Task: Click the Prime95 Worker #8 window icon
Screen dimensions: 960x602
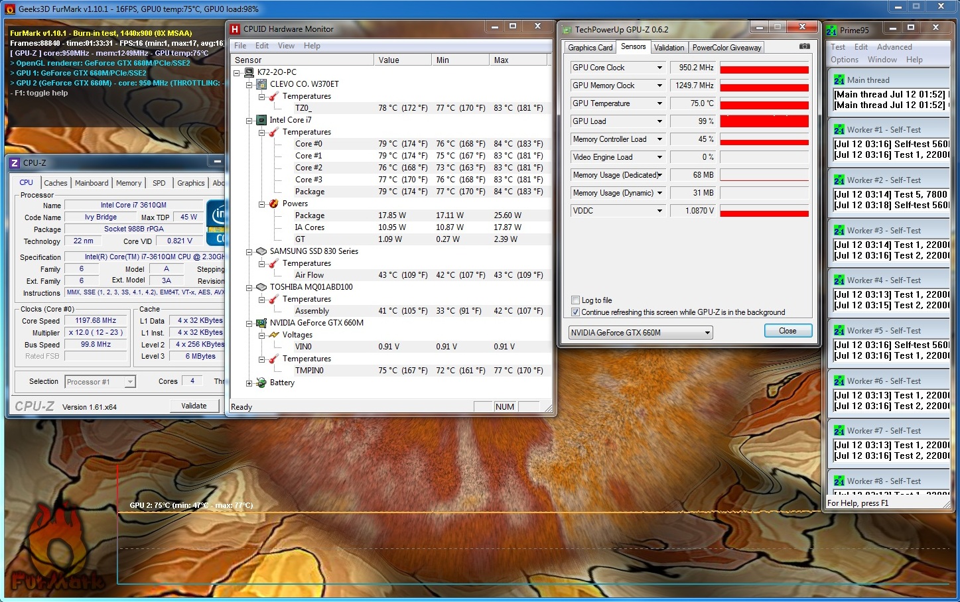Action: coord(839,481)
